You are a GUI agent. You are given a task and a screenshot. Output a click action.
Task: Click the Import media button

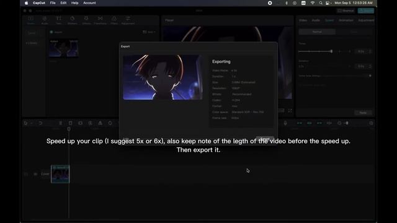(56, 32)
